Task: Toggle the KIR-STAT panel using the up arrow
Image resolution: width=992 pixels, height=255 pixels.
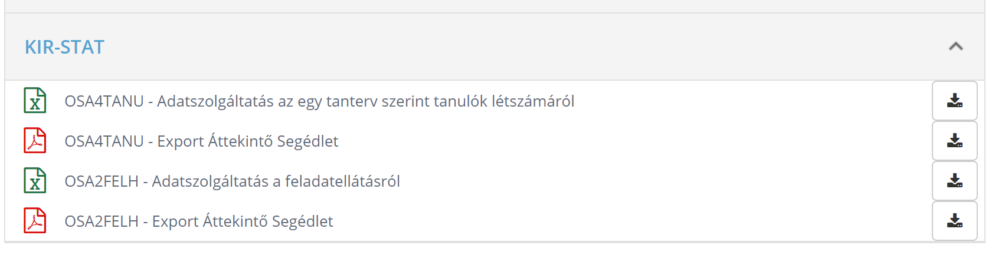Action: [x=955, y=47]
